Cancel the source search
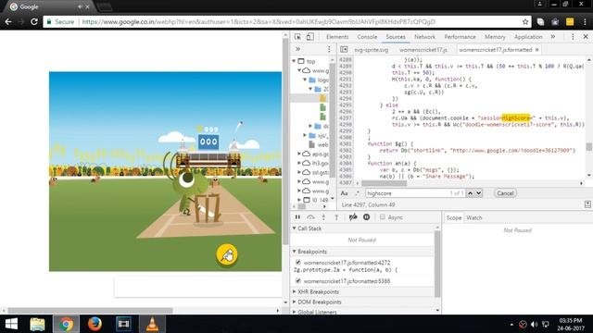 click(x=505, y=193)
